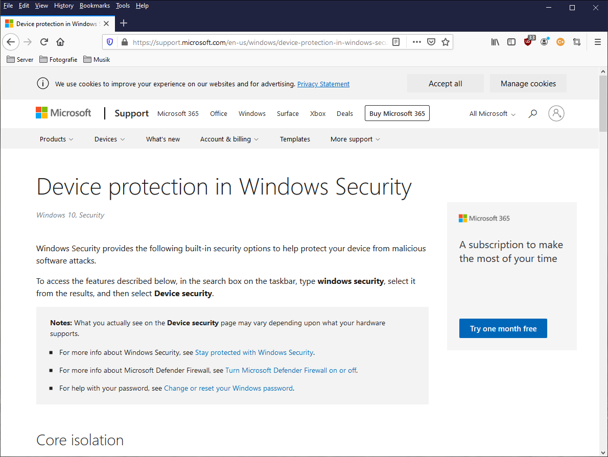Click Manage cookies button
The image size is (608, 457).
click(x=528, y=83)
